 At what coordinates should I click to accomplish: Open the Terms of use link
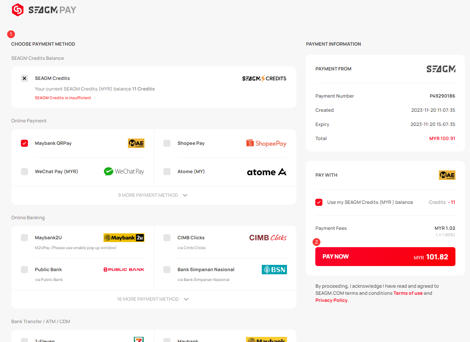point(408,293)
